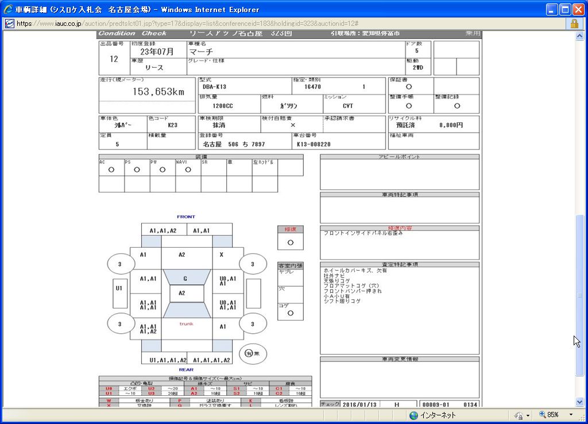Image resolution: width=588 pixels, height=424 pixels.
Task: Click the Internet zone globe icon
Action: [x=413, y=415]
